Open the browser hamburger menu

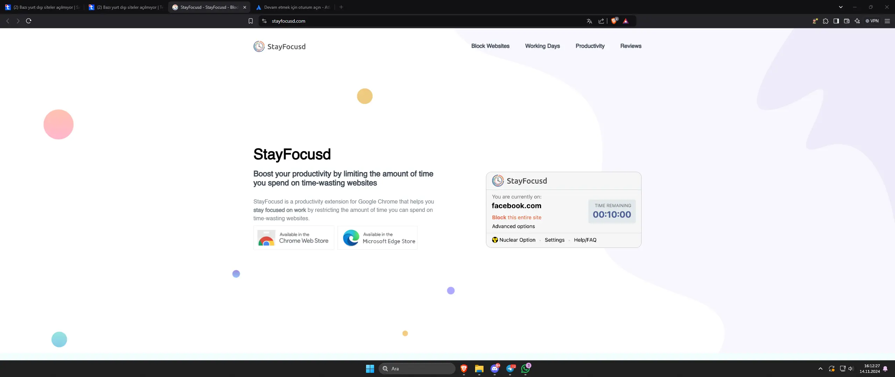887,21
